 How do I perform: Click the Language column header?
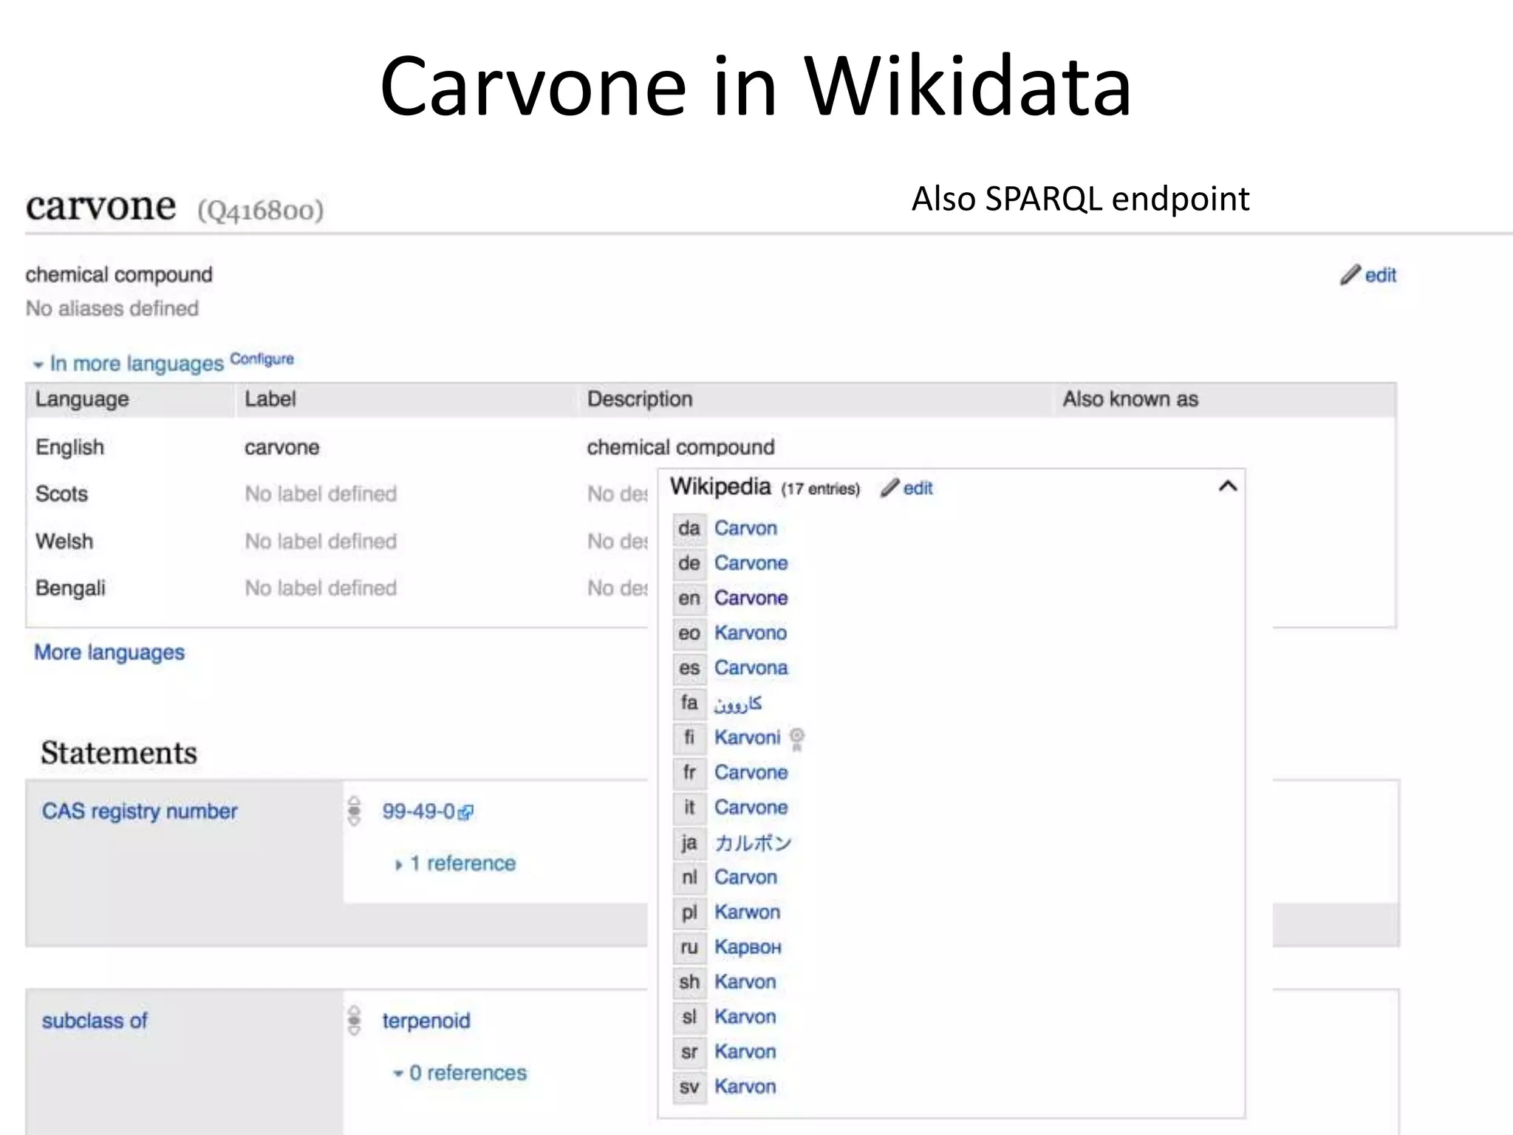(x=82, y=399)
